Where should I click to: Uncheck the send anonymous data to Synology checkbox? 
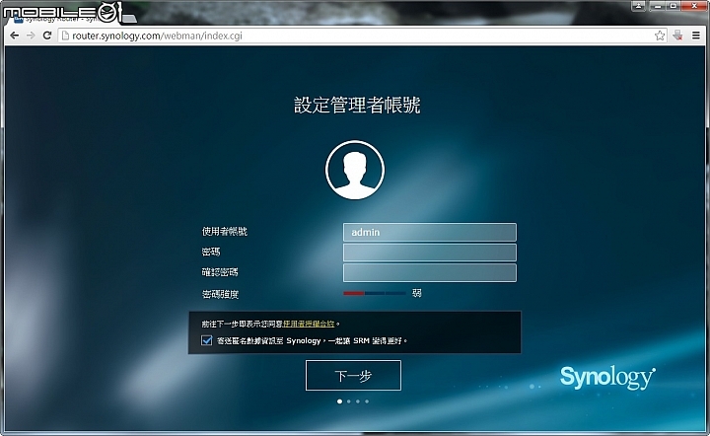[x=206, y=340]
